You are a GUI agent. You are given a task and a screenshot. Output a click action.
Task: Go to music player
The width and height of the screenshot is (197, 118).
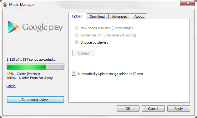click(35, 100)
